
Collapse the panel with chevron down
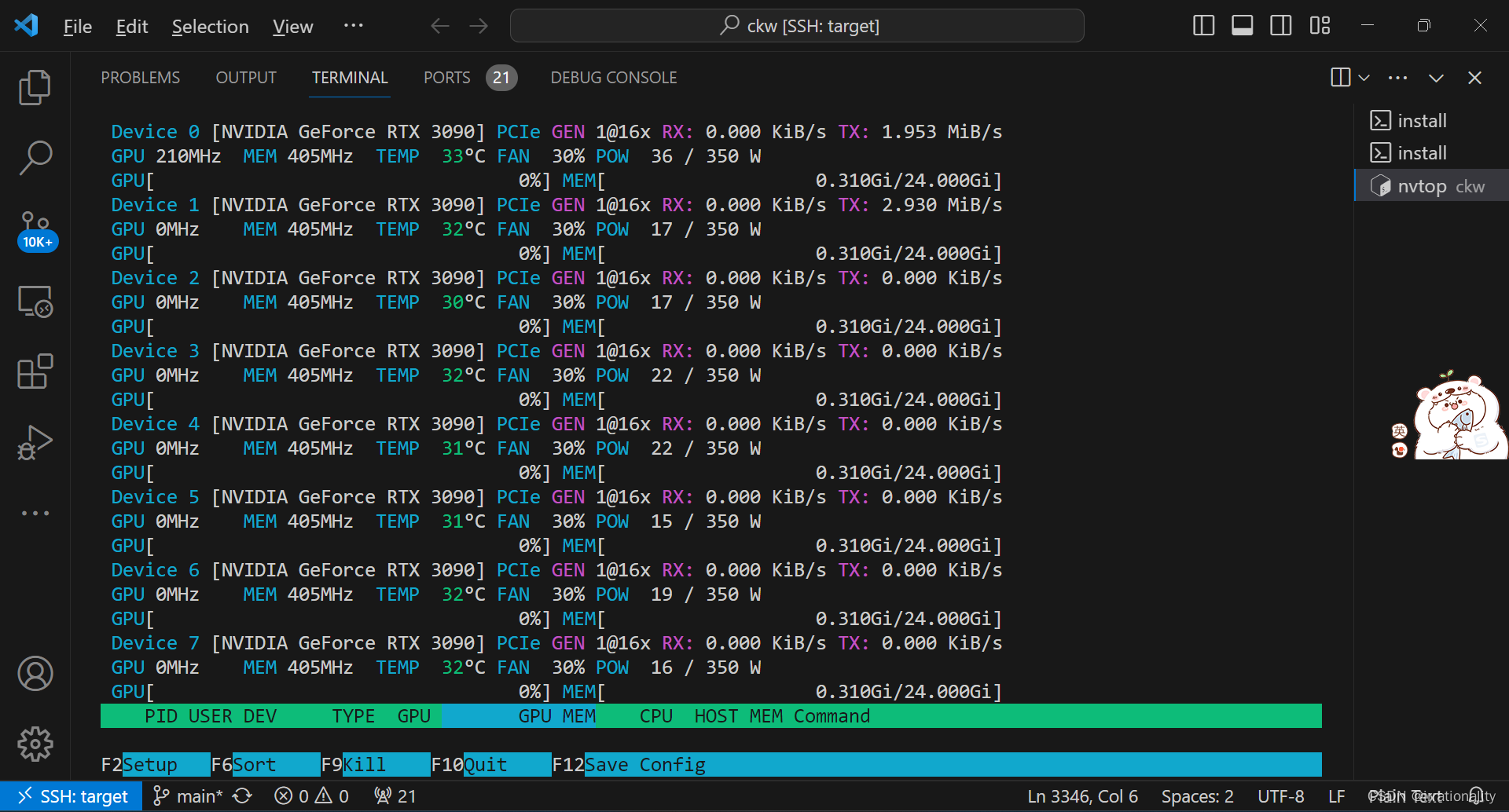(x=1436, y=78)
